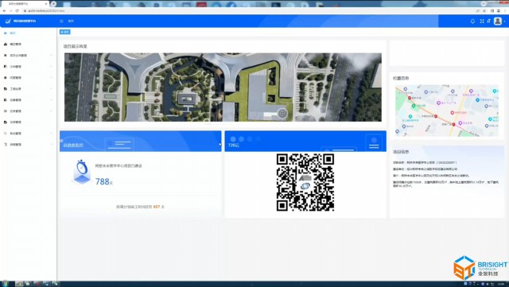Image resolution: width=509 pixels, height=287 pixels.
Task: Click the text size icon in the header
Action: click(489, 21)
